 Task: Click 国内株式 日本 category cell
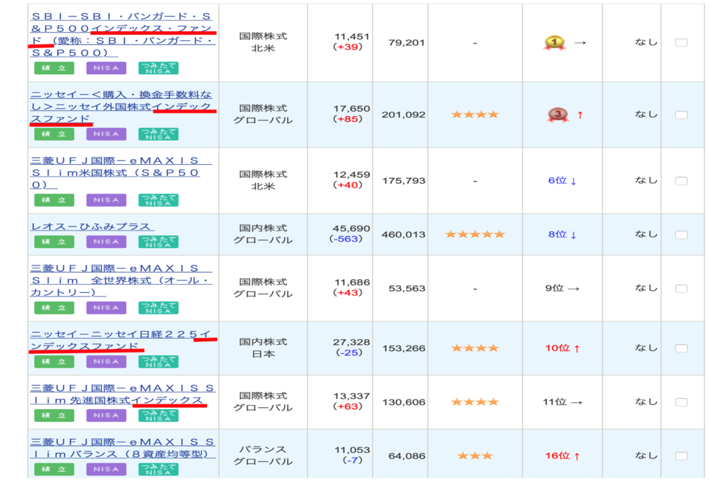tap(263, 348)
